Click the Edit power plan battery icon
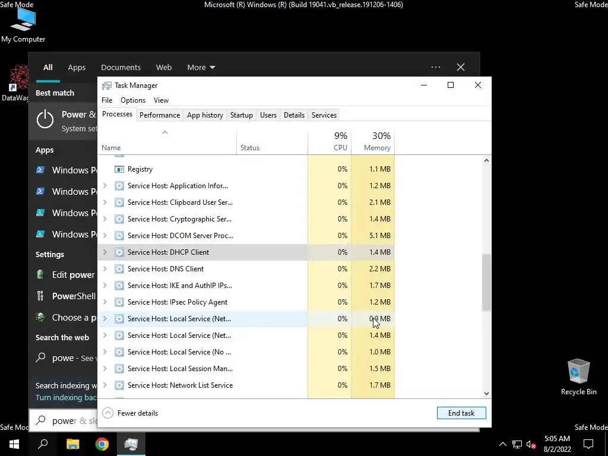The image size is (608, 456). pyautogui.click(x=40, y=274)
